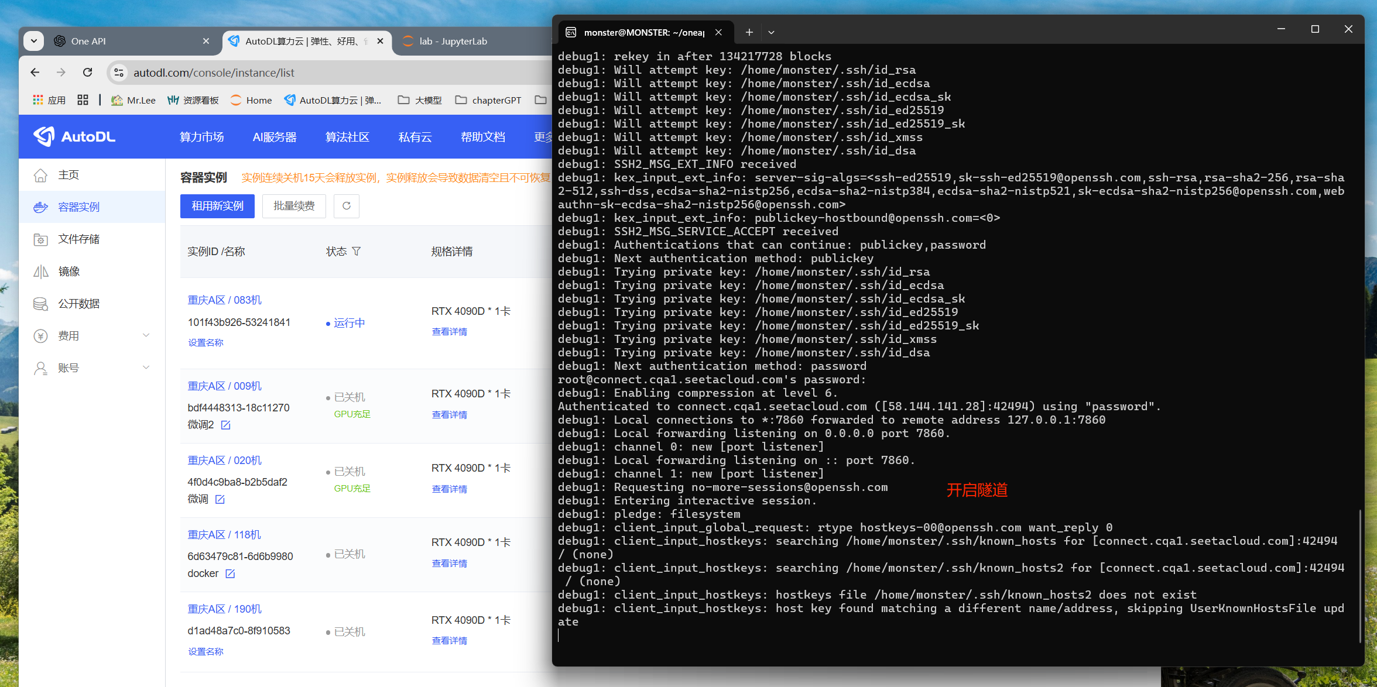Image resolution: width=1377 pixels, height=687 pixels.
Task: Reload the page with browser refresh icon
Action: tap(88, 73)
